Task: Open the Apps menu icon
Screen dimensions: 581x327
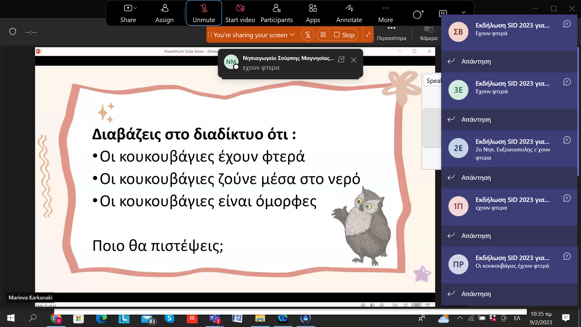Action: pyautogui.click(x=313, y=8)
